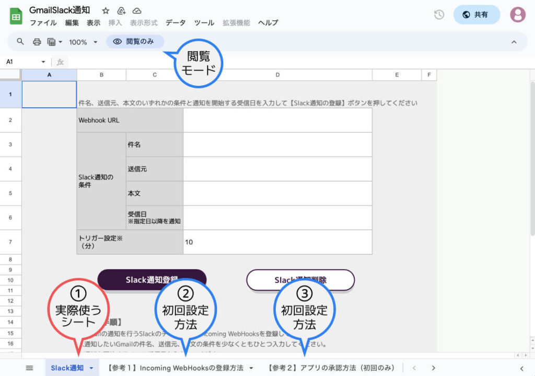The width and height of the screenshot is (535, 376).
Task: Open the 挿入 menu
Action: tap(115, 23)
